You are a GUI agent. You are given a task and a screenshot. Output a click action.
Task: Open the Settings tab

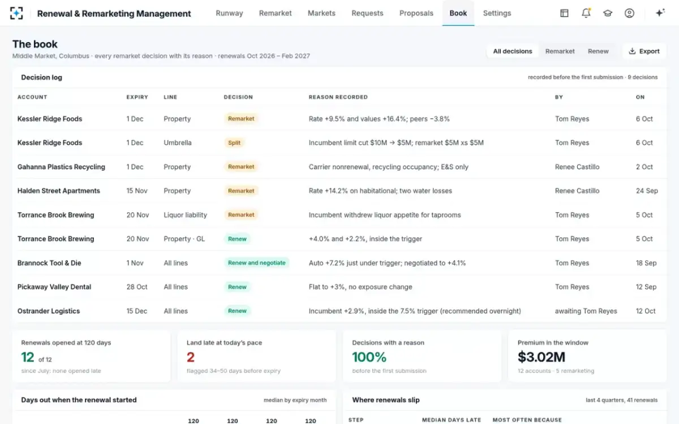[497, 13]
